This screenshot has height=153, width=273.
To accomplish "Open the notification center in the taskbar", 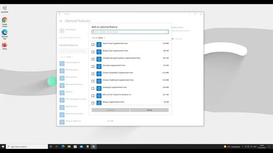I will point(269,147).
